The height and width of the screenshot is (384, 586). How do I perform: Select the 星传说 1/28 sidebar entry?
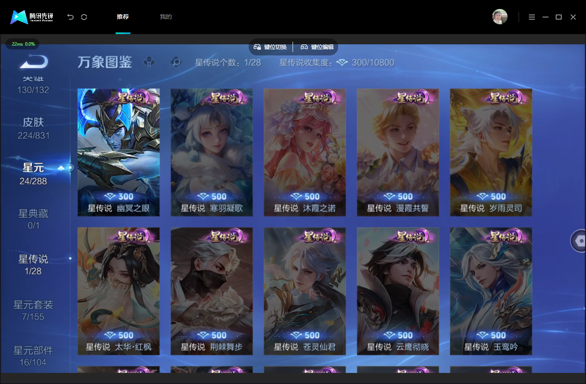click(x=33, y=265)
